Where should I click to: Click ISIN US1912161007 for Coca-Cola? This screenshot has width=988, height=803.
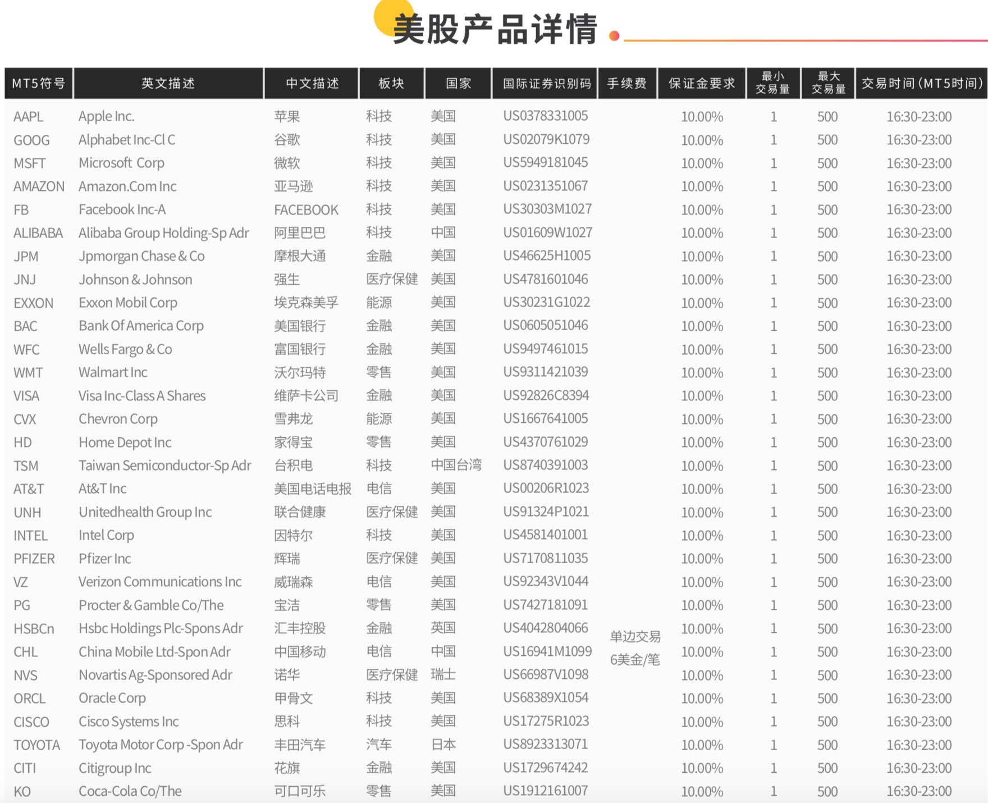[545, 791]
